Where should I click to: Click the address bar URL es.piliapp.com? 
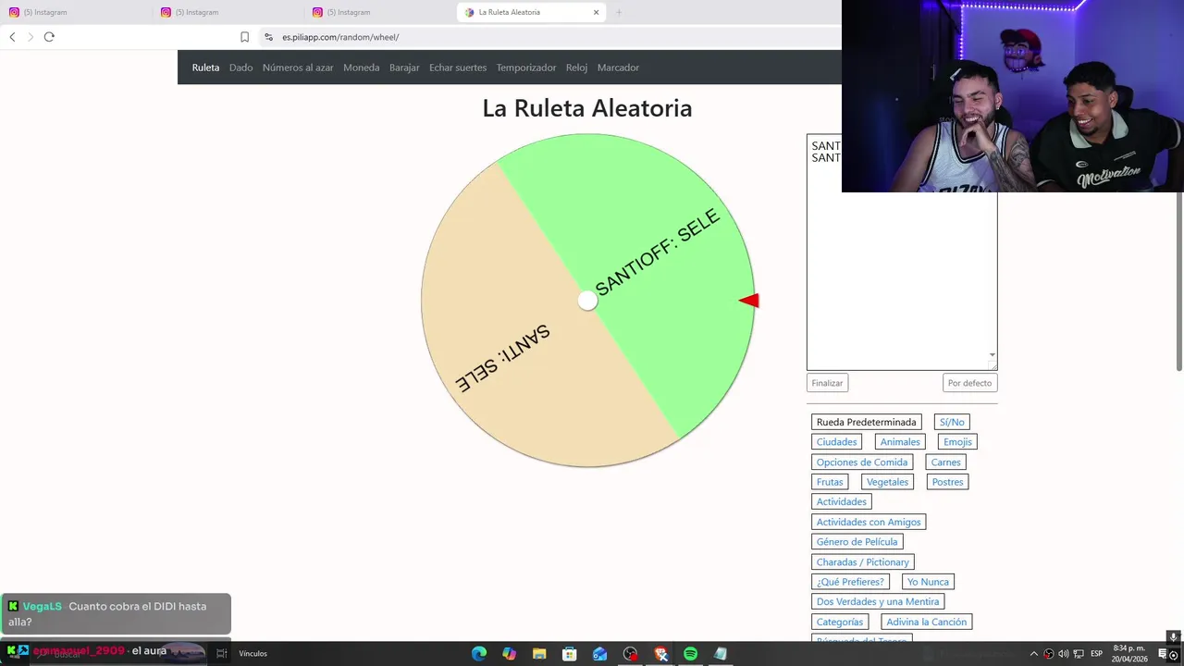pyautogui.click(x=340, y=37)
